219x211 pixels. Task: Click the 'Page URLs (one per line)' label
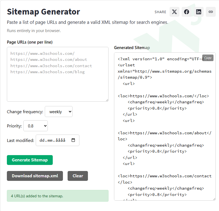coord(30,42)
